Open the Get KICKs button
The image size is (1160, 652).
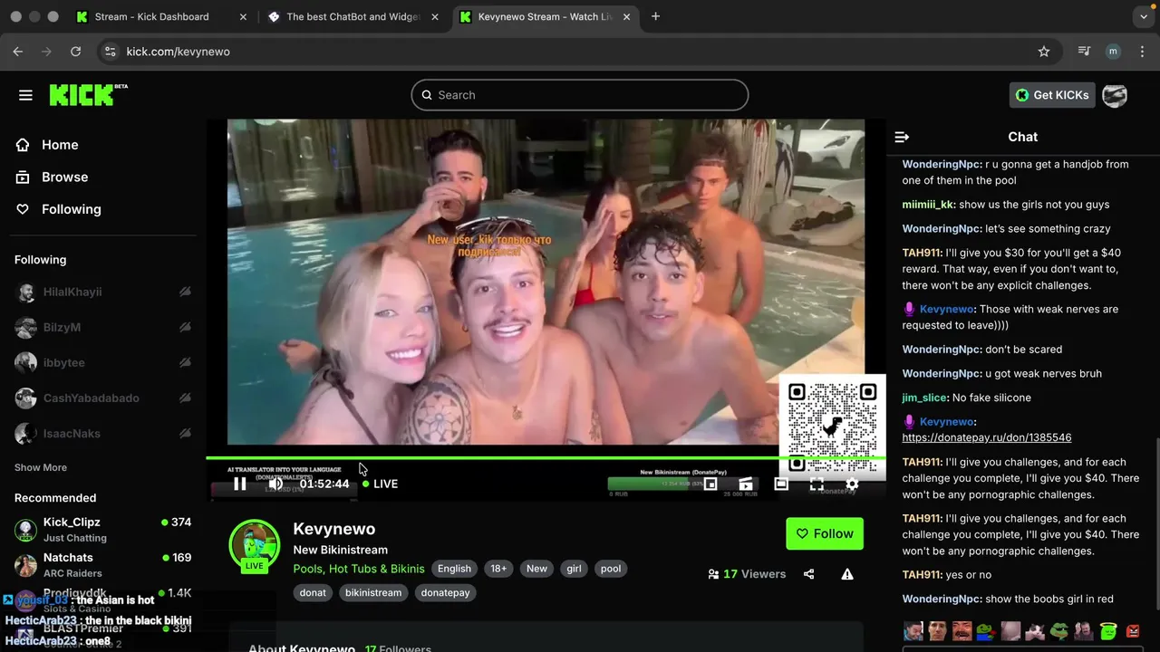coord(1052,95)
